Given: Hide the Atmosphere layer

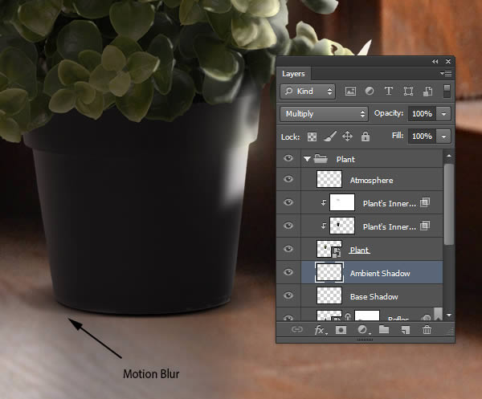Looking at the screenshot, I should [288, 179].
